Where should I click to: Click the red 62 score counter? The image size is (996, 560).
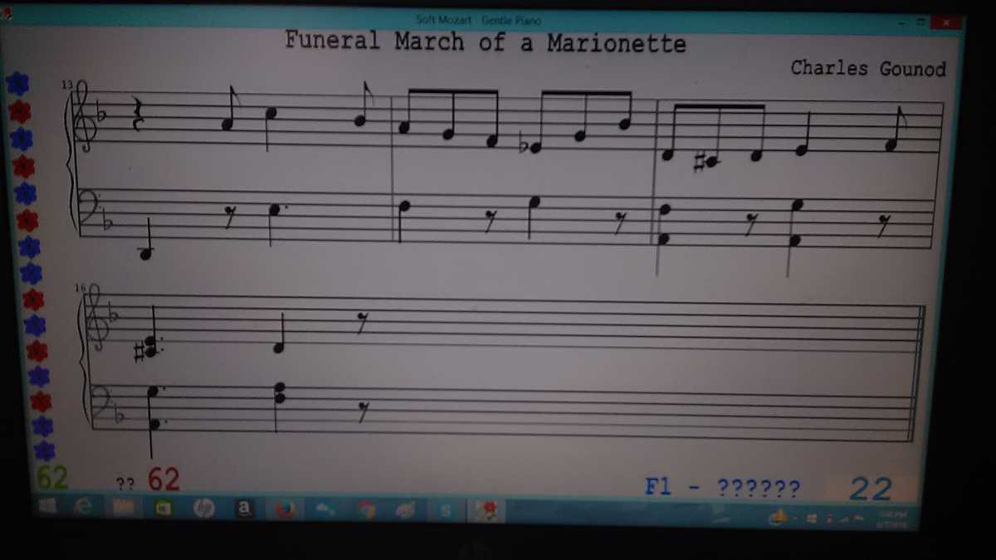[x=164, y=479]
